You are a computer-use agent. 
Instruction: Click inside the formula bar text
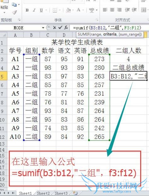[107, 28]
